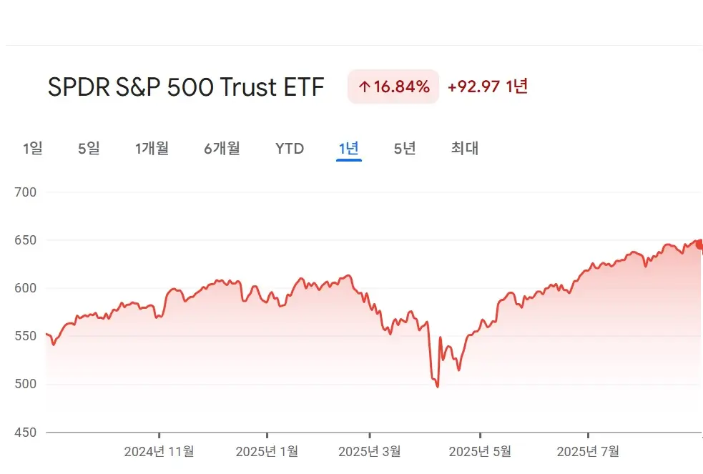703x474 pixels.
Task: Click the +92.97 1년 price change text
Action: [x=487, y=86]
